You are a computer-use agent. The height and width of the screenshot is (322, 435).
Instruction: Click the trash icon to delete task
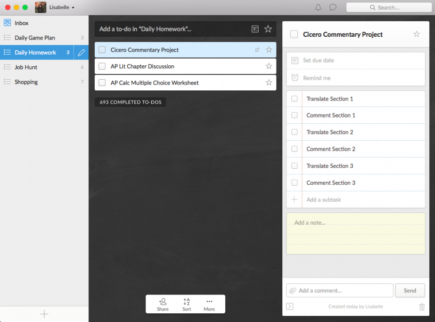(x=422, y=307)
